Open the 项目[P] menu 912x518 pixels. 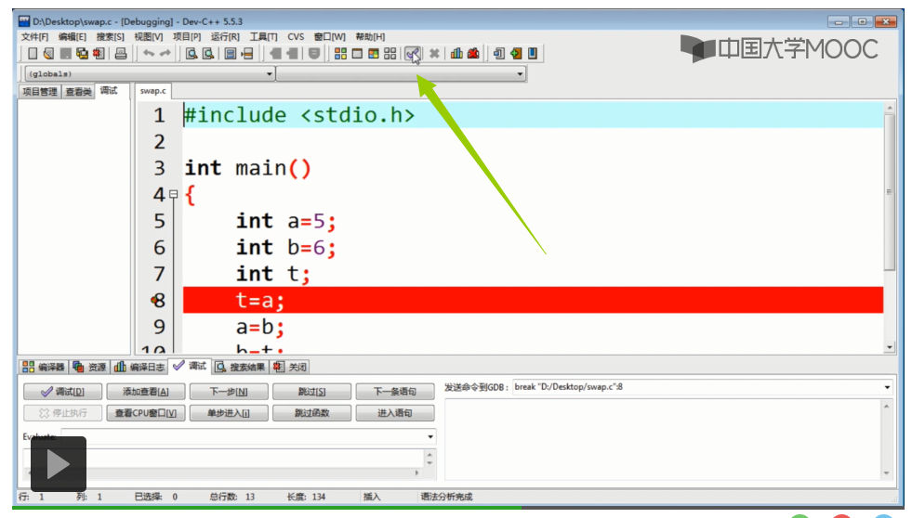187,36
